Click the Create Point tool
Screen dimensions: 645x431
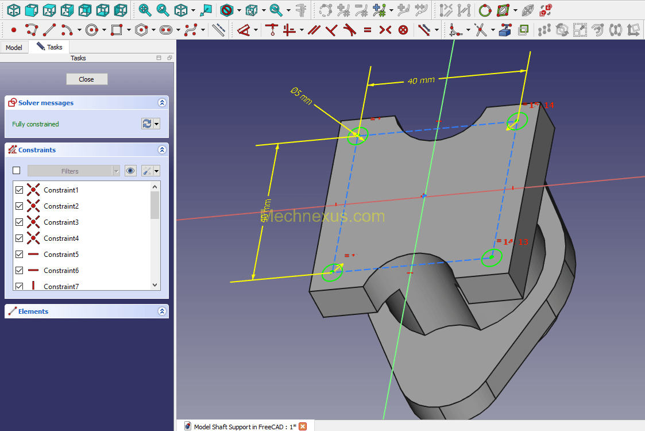click(x=14, y=30)
